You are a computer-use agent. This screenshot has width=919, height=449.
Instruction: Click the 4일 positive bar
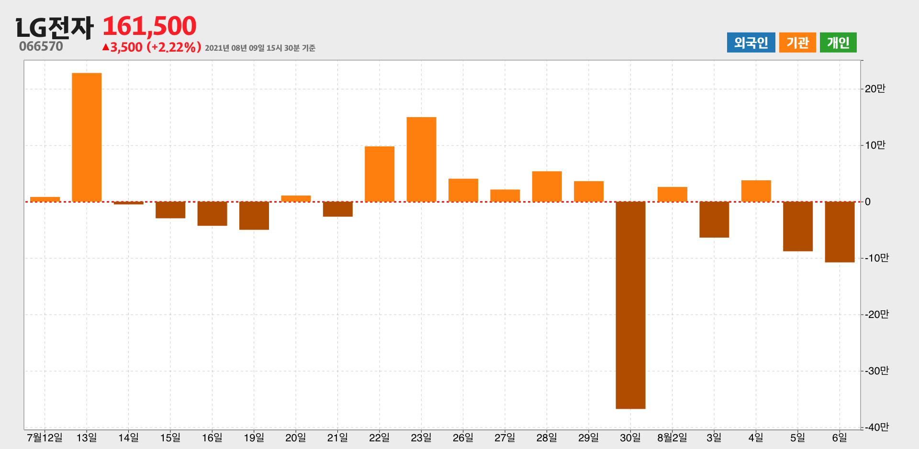(756, 191)
